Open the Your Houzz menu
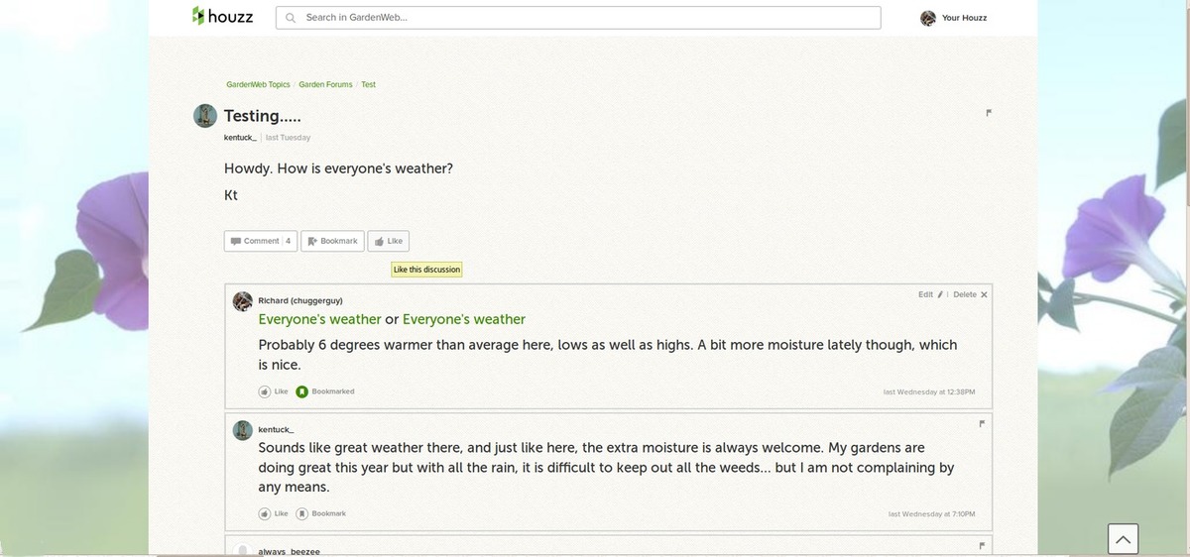 (954, 18)
